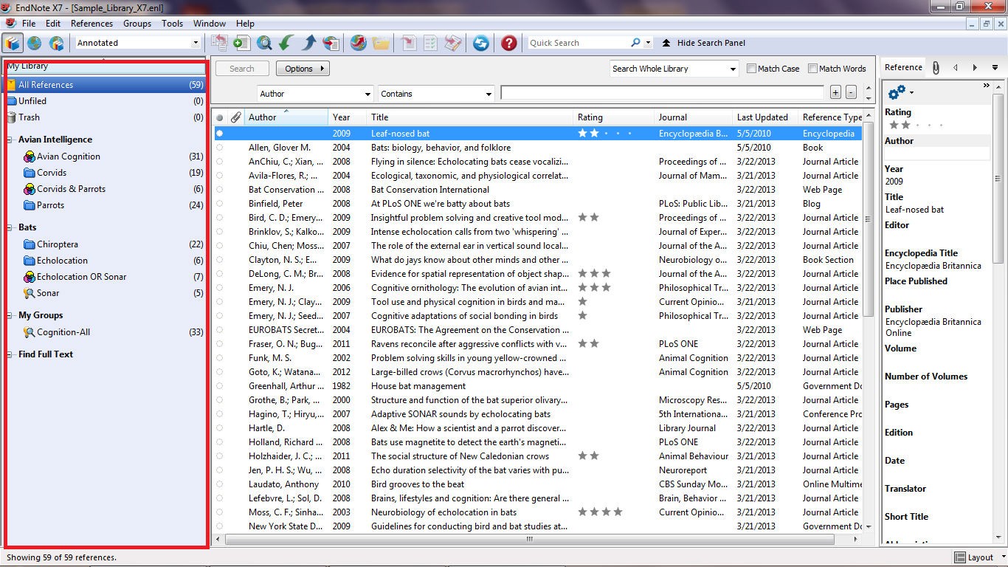Create a New Reference with toolbar icon
This screenshot has height=567, width=1008.
coord(241,43)
